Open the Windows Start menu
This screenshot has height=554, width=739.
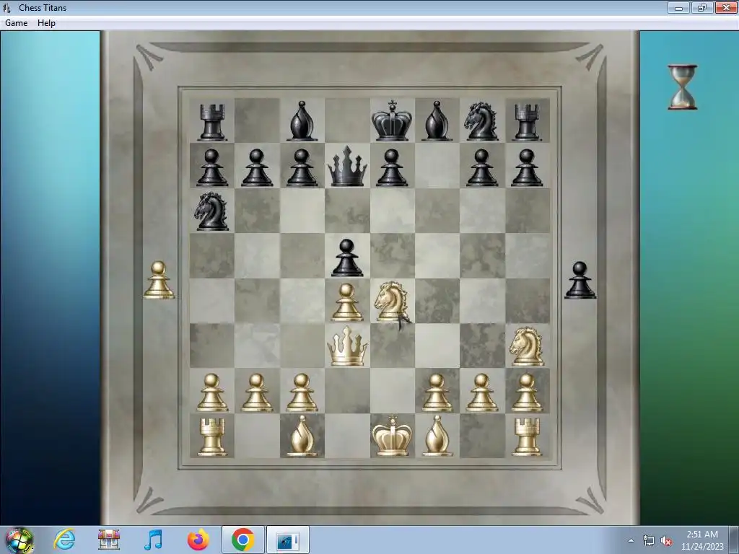point(19,540)
